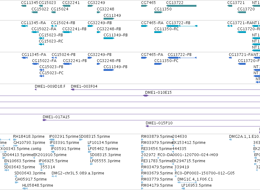Click the IP06925.5prime EST label

point(53,161)
